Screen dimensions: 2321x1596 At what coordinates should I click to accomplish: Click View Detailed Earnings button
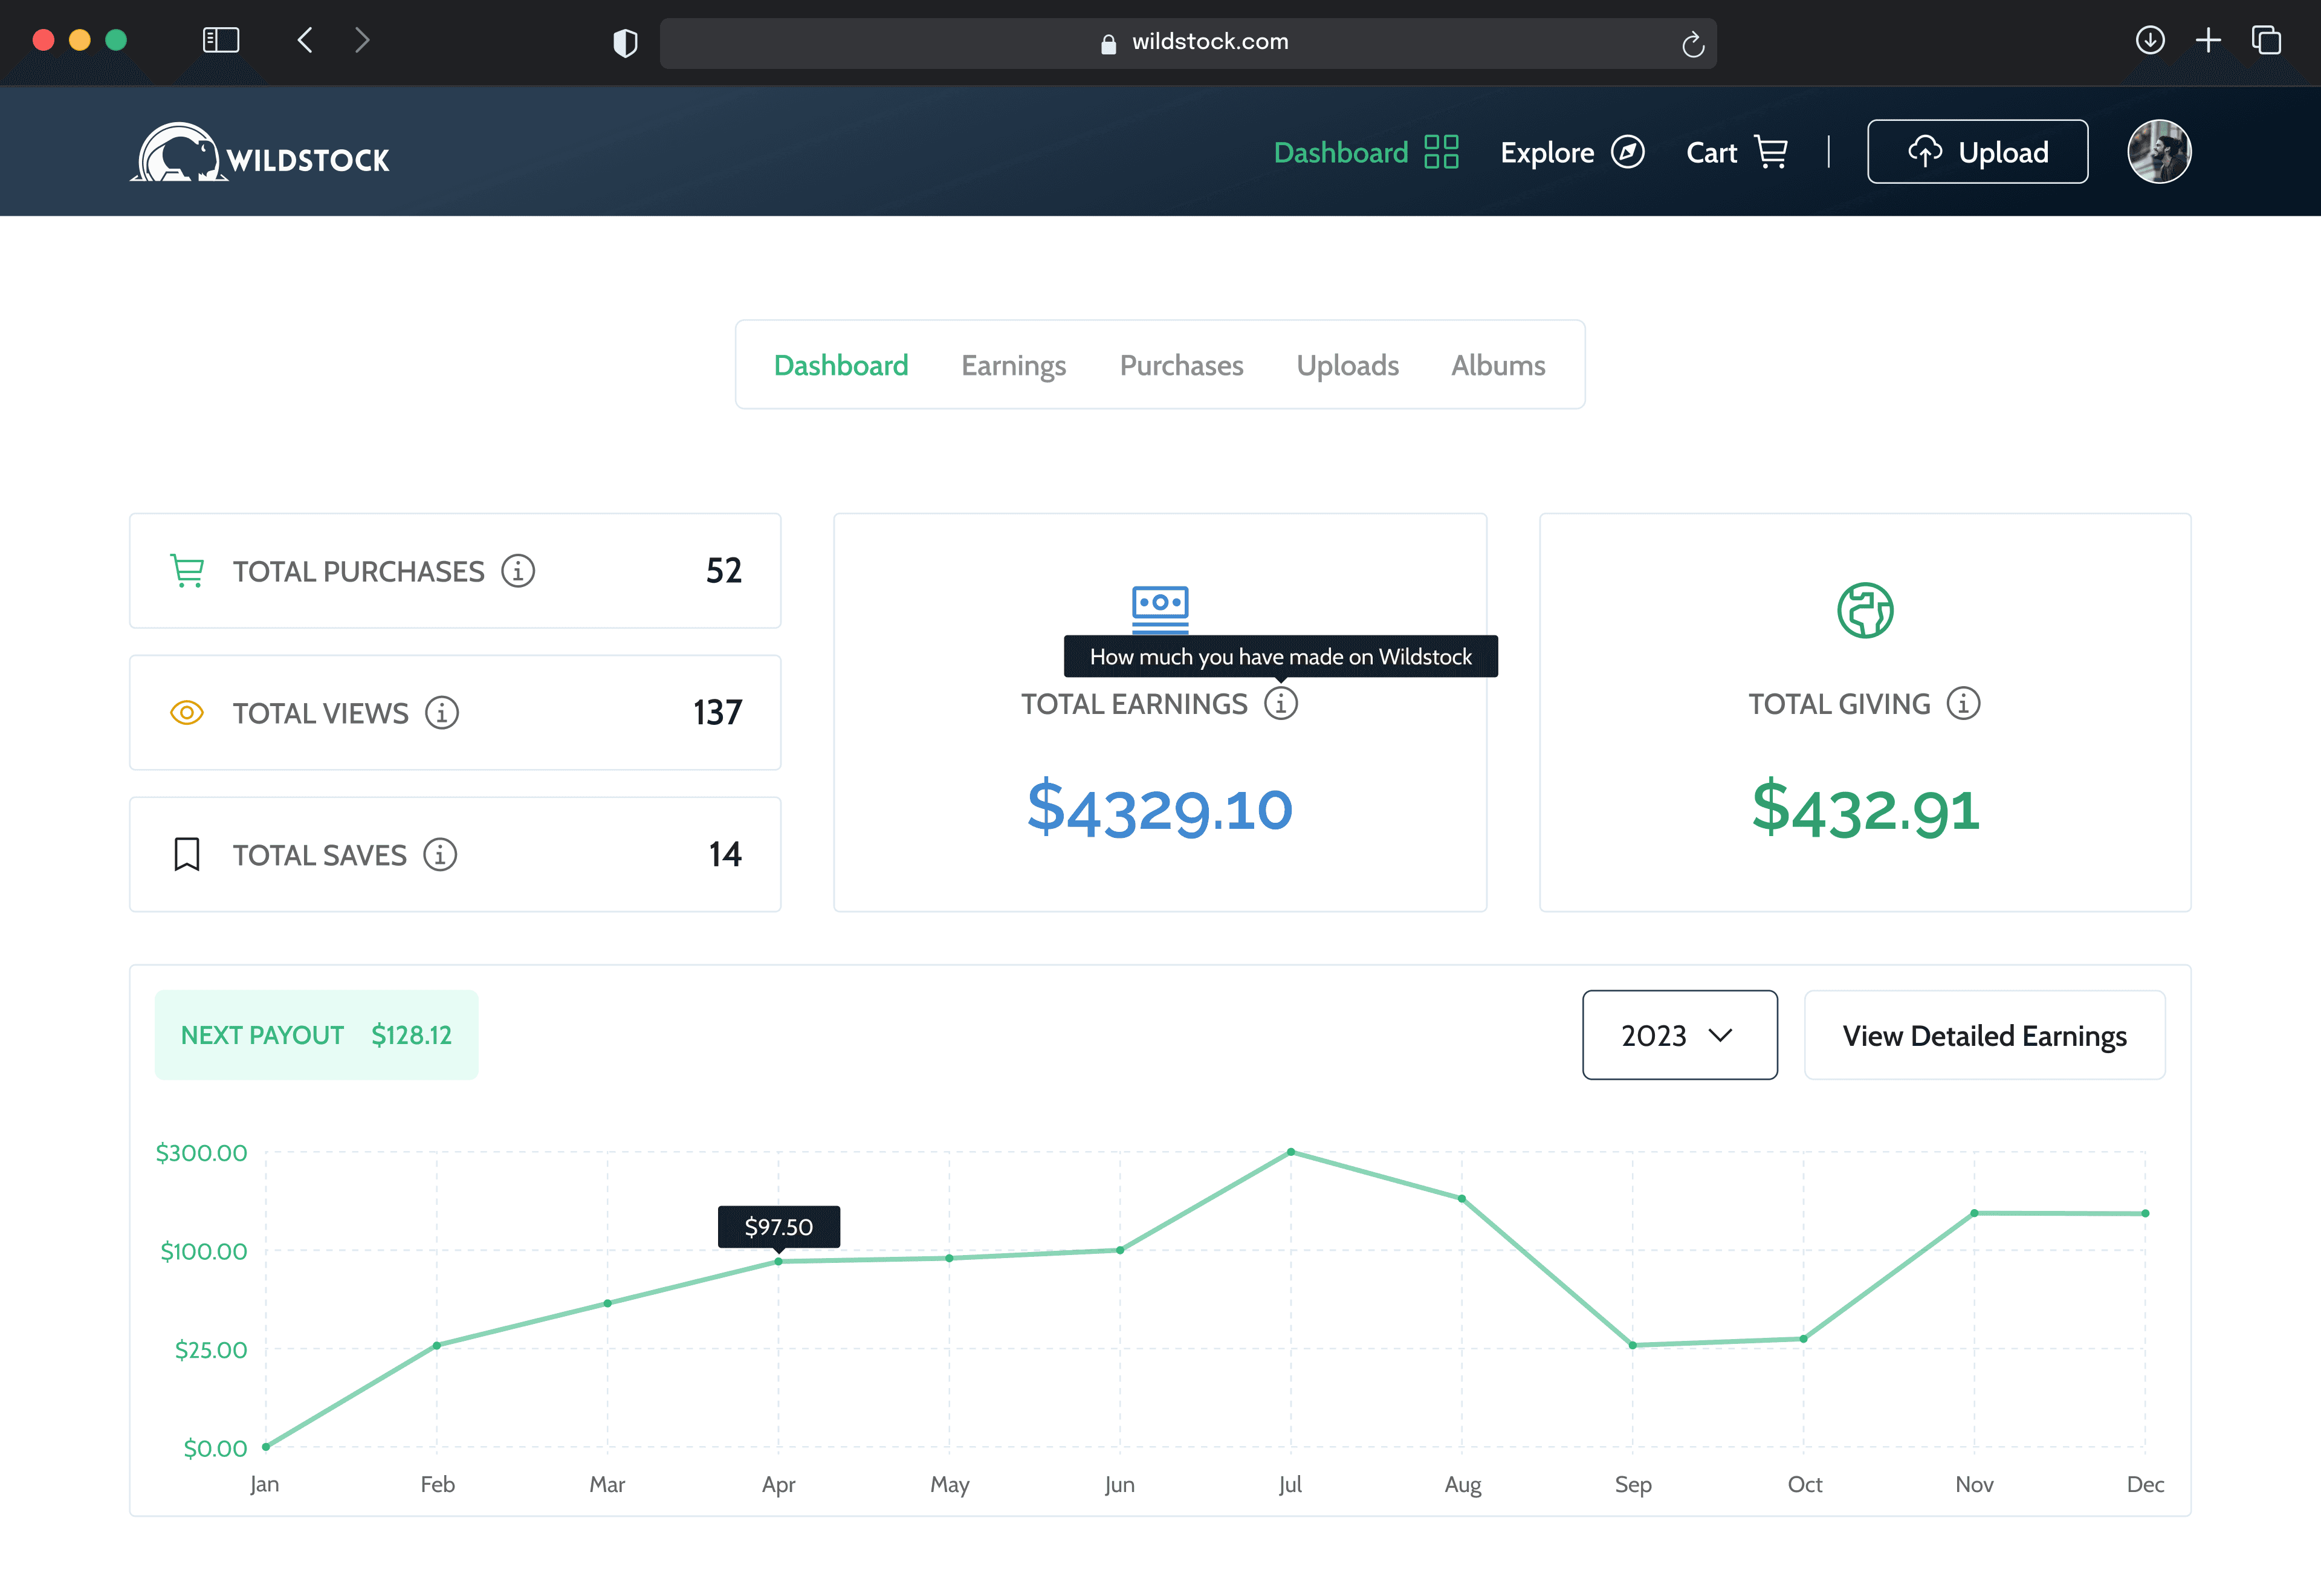1983,1035
